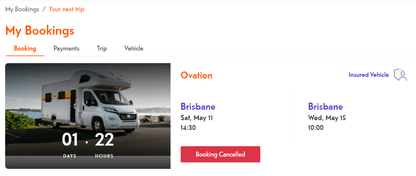
Task: Click the days countdown showing 01
Action: pyautogui.click(x=70, y=140)
